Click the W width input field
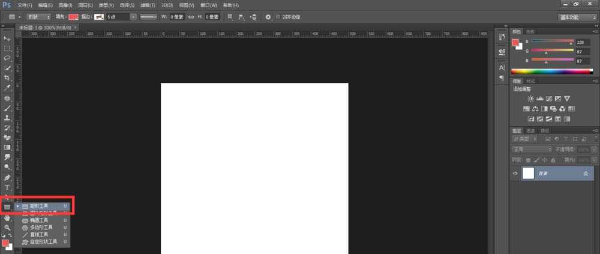600x254 pixels. click(x=178, y=17)
